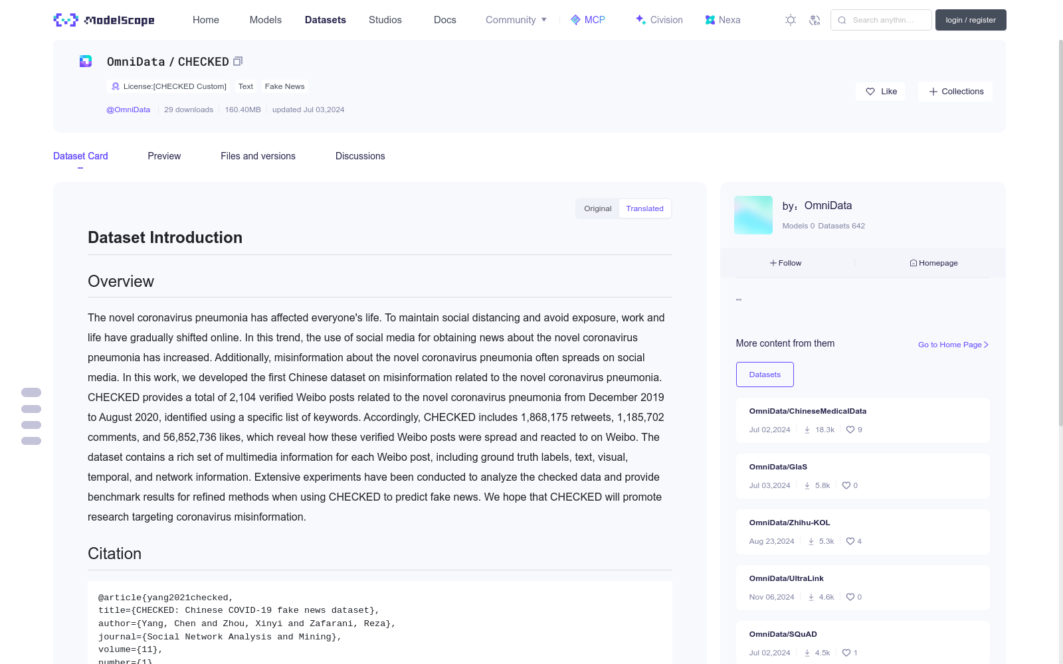Open the OmniData/UltraLink dataset link

pyautogui.click(x=787, y=578)
